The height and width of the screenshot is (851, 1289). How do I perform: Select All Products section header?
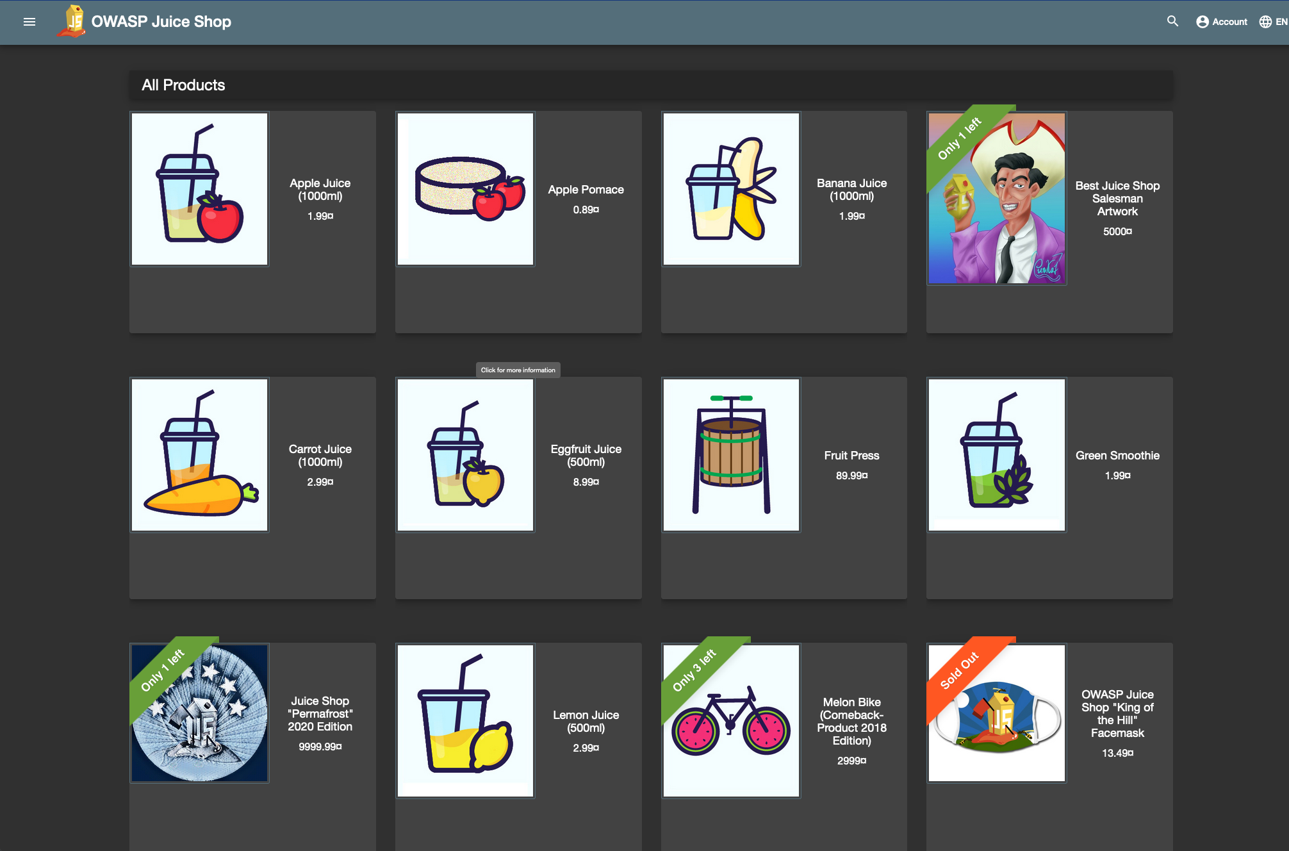pyautogui.click(x=183, y=85)
